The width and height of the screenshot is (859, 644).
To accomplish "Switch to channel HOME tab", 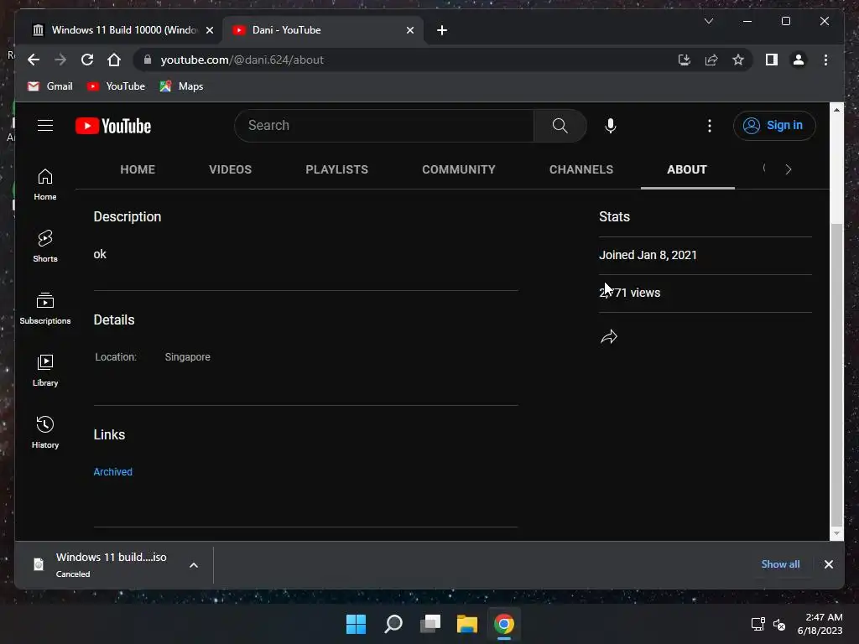I will [x=138, y=169].
